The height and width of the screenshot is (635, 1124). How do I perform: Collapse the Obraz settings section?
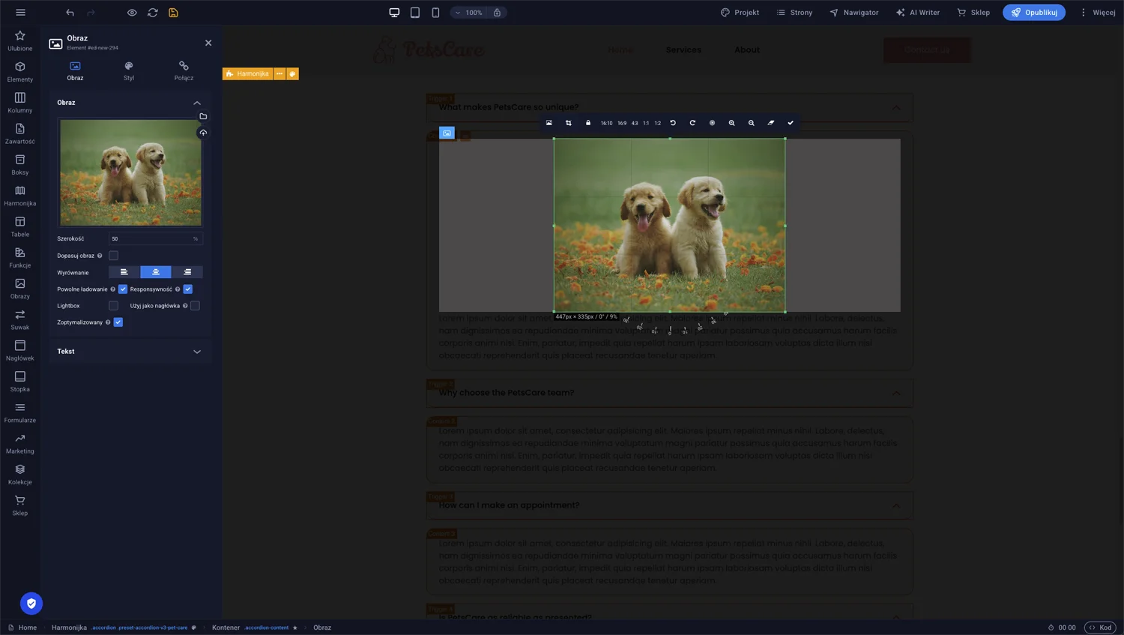pos(197,103)
